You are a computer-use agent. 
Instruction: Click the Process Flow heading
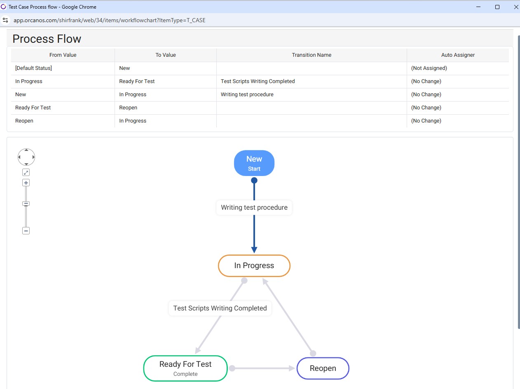tap(47, 39)
